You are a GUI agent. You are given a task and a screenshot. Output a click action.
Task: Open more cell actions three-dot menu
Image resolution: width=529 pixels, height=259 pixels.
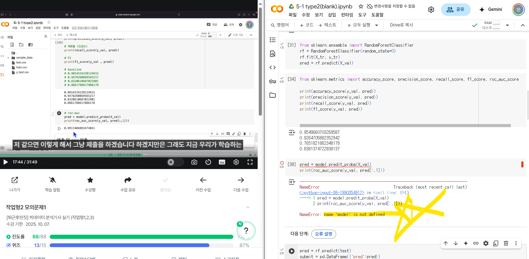pos(516,243)
